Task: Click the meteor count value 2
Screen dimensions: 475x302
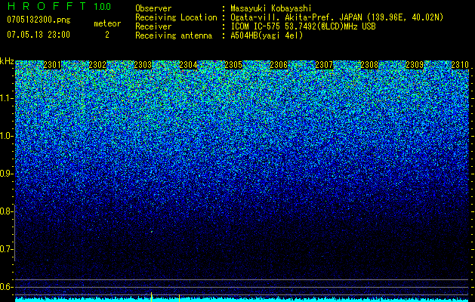Action: 107,35
